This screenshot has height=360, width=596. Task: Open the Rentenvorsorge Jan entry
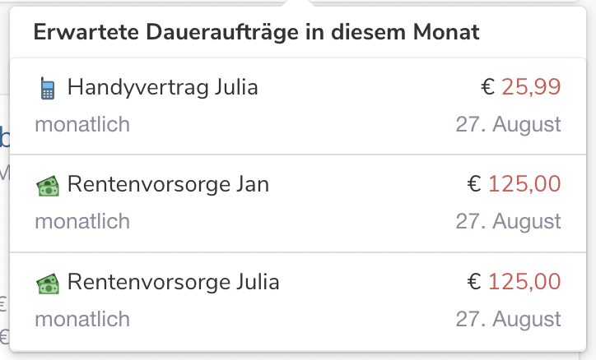[298, 203]
